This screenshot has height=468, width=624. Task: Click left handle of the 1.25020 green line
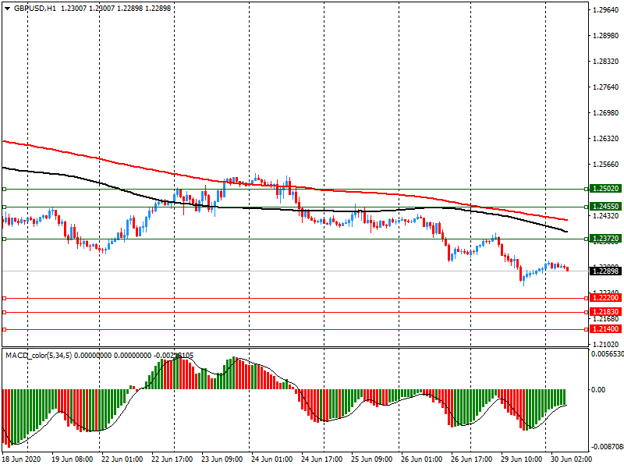coord(5,189)
